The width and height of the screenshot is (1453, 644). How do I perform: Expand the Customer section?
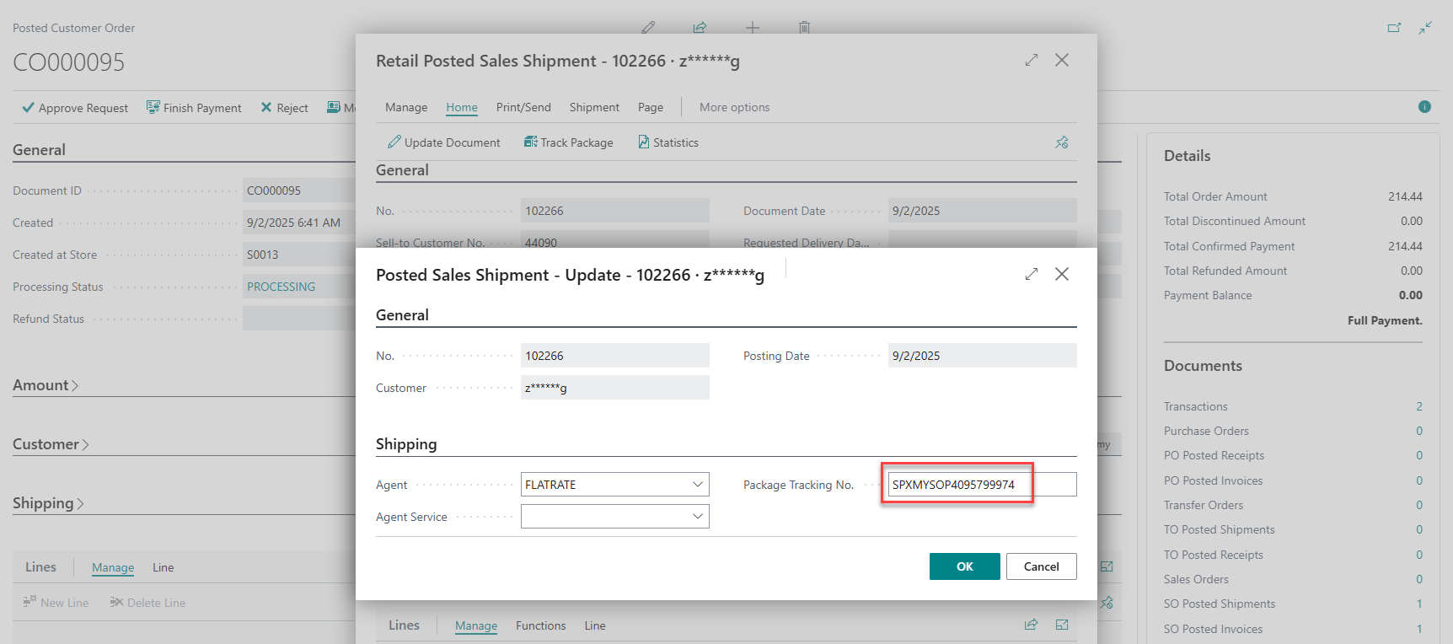point(51,444)
